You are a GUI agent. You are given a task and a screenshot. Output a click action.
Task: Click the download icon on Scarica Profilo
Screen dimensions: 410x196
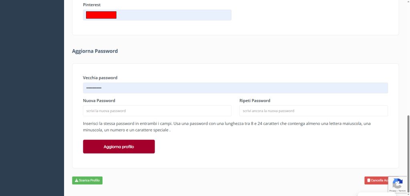pos(76,180)
